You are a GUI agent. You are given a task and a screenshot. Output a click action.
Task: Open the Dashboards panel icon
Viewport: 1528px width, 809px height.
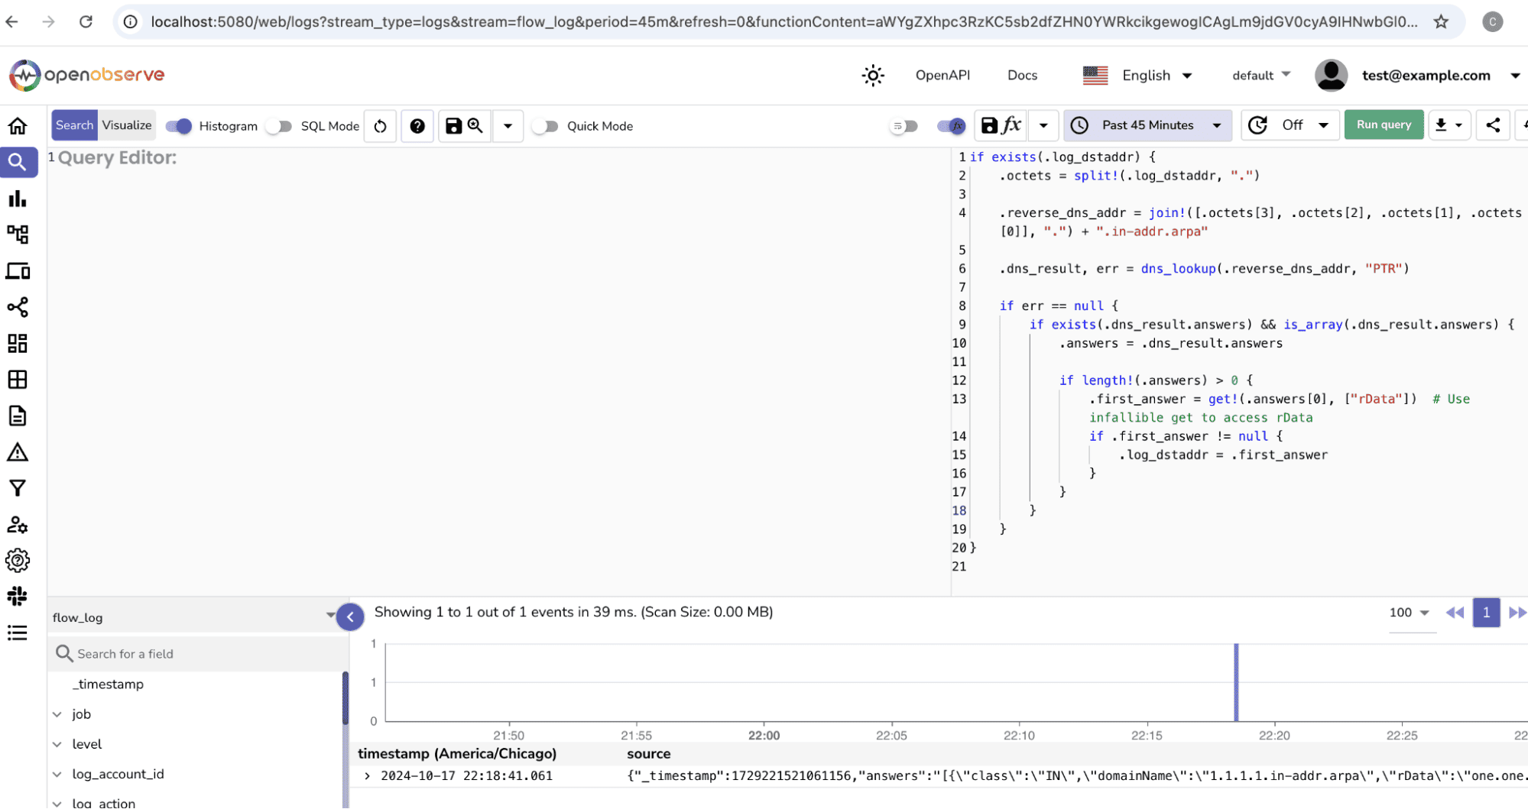18,343
